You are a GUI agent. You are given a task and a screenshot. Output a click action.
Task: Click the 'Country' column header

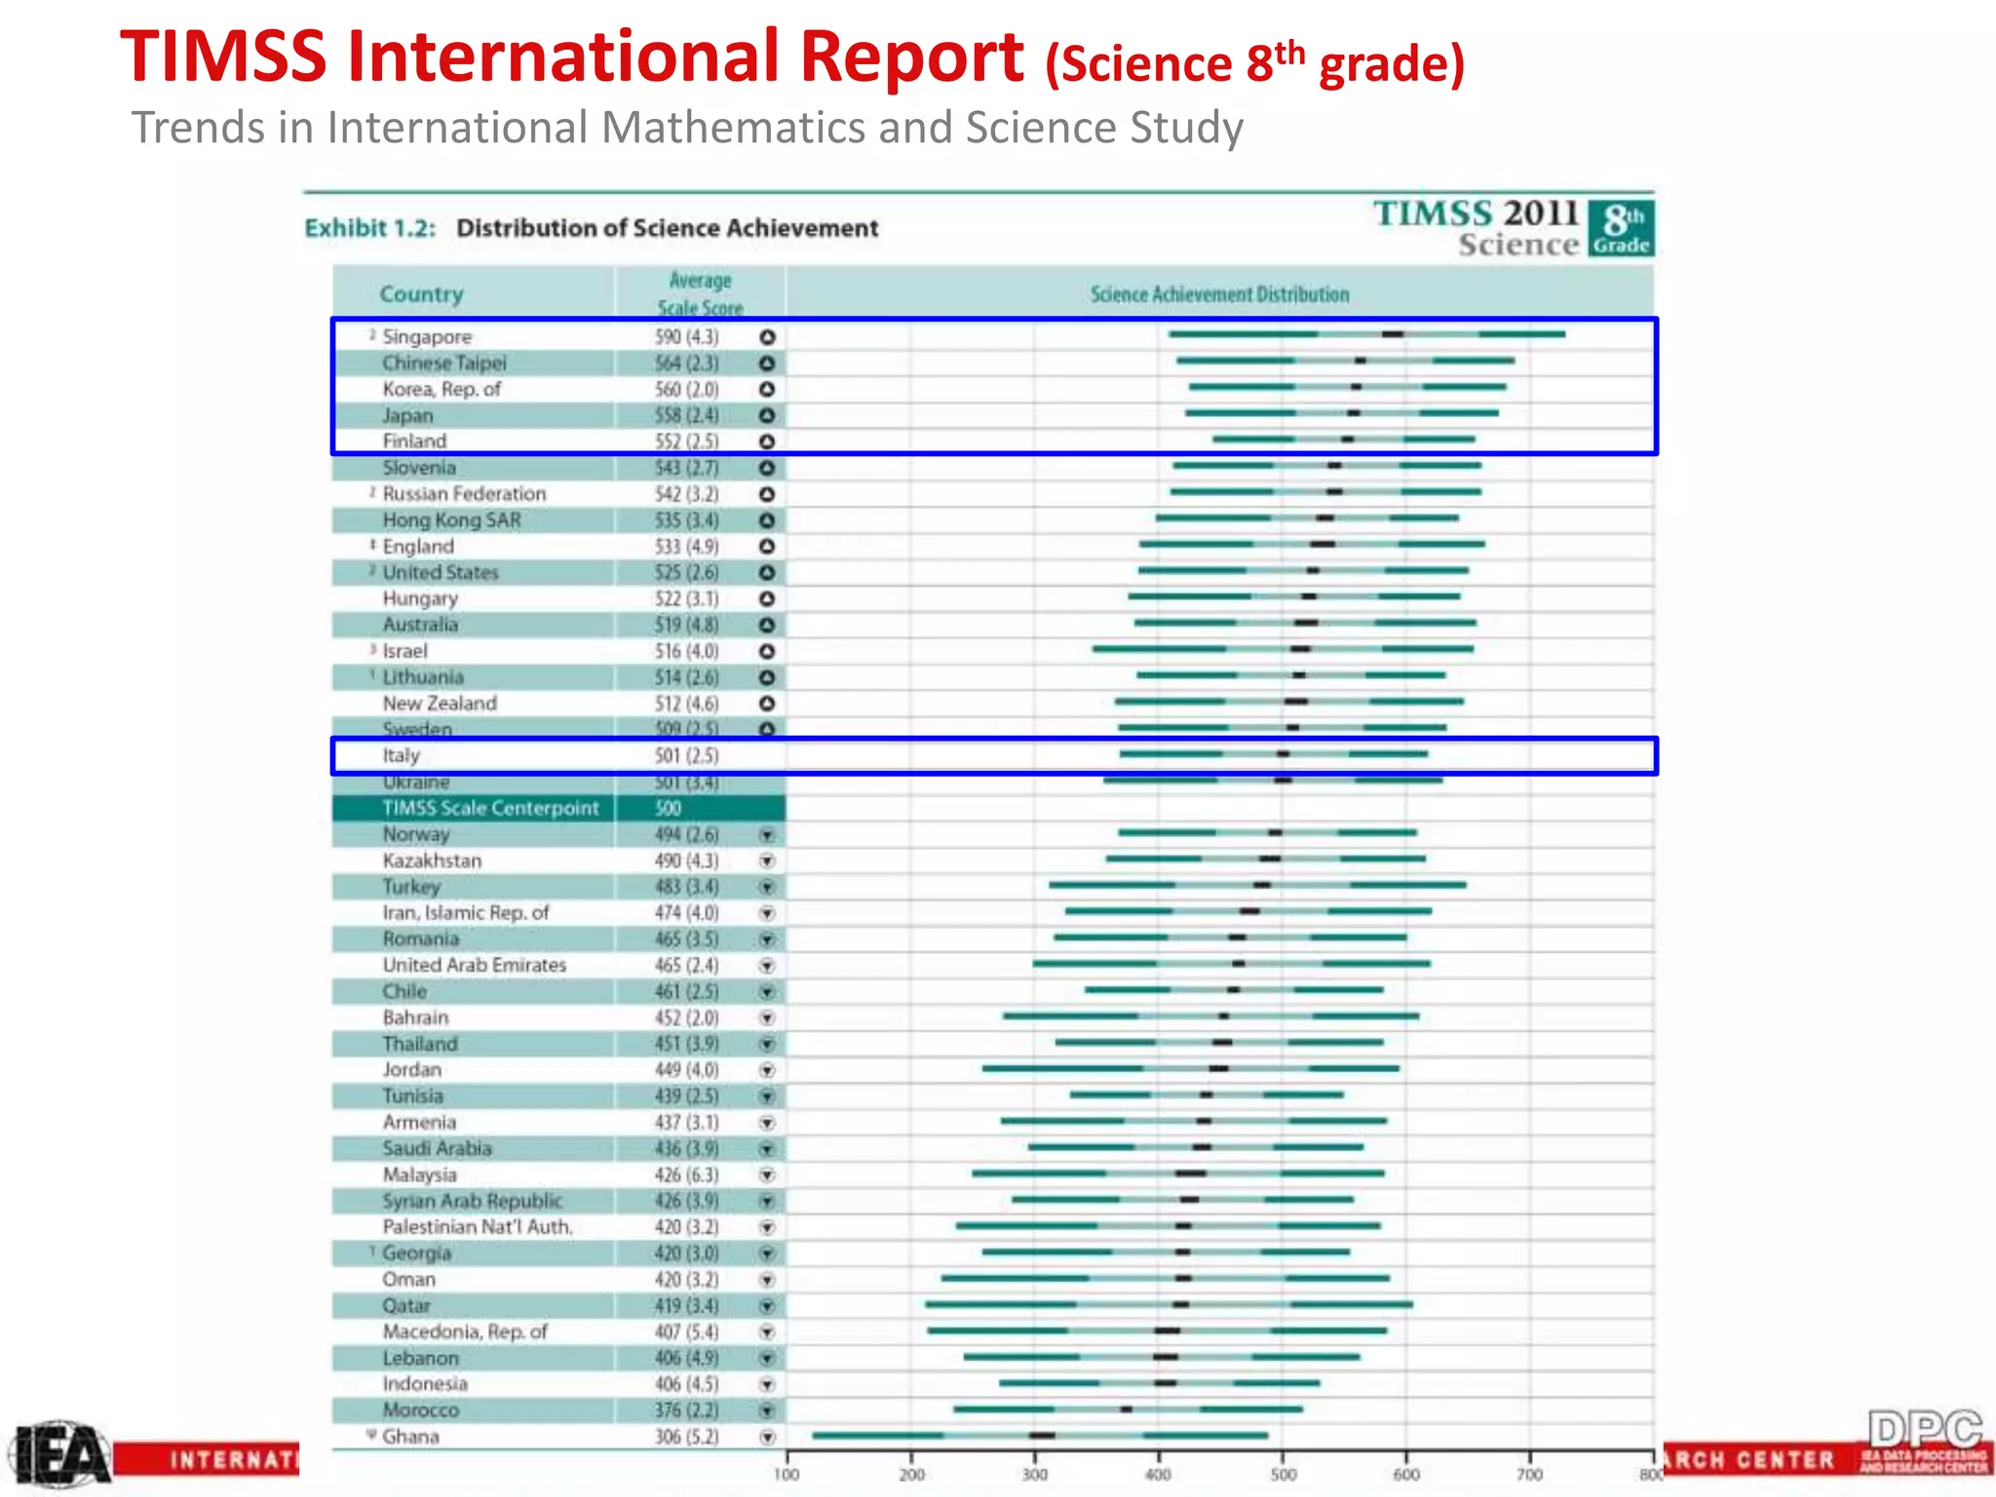tap(421, 293)
